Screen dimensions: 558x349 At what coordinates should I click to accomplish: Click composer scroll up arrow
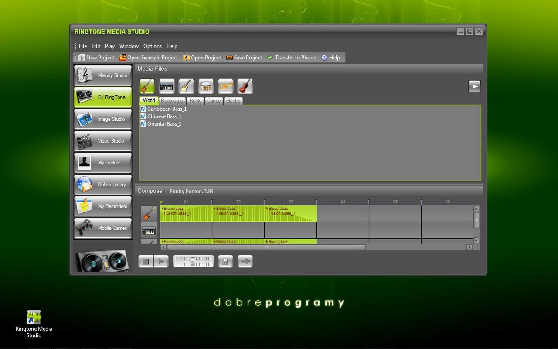click(x=476, y=209)
